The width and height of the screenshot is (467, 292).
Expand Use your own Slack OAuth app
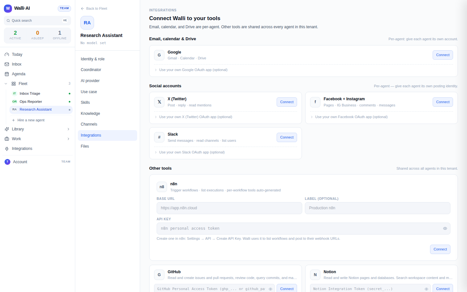tap(190, 152)
